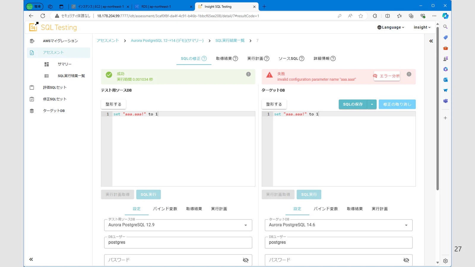This screenshot has height=267, width=475.
Task: Click エラー分析 button
Action: 387,76
